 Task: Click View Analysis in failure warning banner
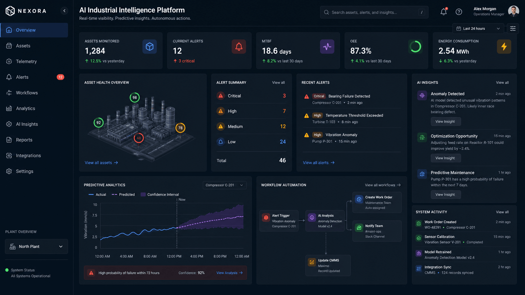(x=230, y=273)
